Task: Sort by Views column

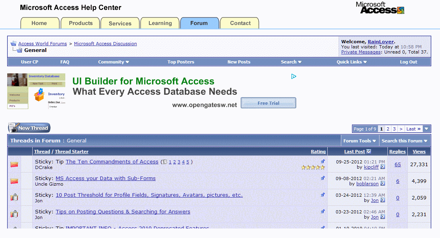Action: (x=419, y=152)
